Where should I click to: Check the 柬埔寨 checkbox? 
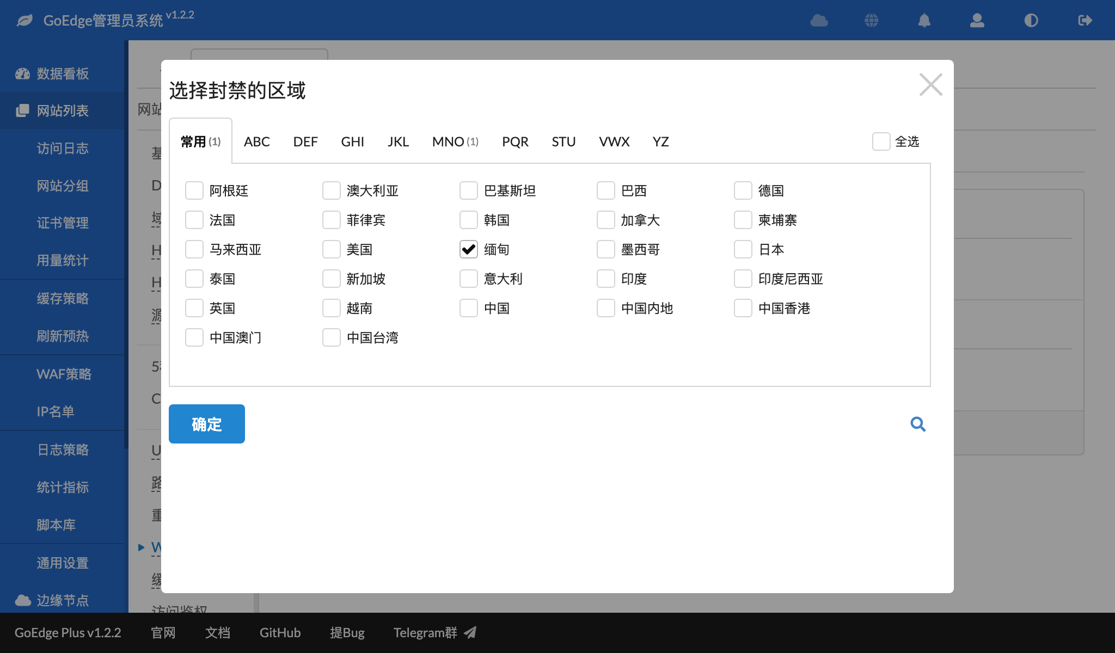743,220
